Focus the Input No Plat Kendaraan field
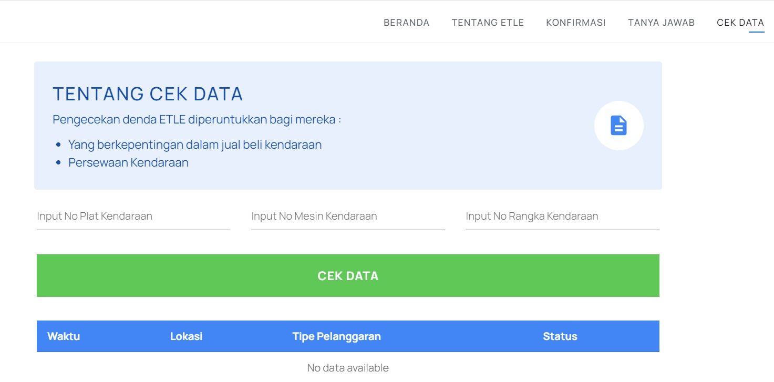This screenshot has width=774, height=382. 133,216
